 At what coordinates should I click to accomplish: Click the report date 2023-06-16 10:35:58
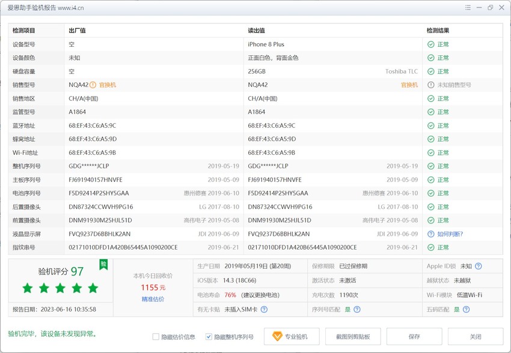pyautogui.click(x=69, y=309)
